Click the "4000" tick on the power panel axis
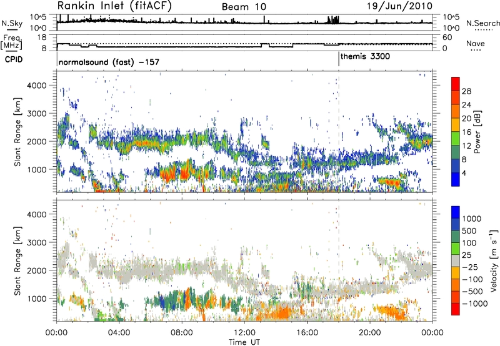This screenshot has width=500, height=346. click(37, 86)
